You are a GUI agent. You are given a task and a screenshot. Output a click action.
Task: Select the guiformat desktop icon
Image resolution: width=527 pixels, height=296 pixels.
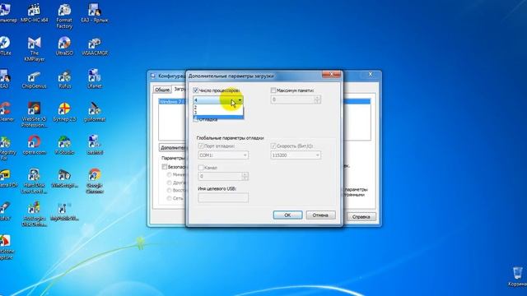click(x=95, y=112)
